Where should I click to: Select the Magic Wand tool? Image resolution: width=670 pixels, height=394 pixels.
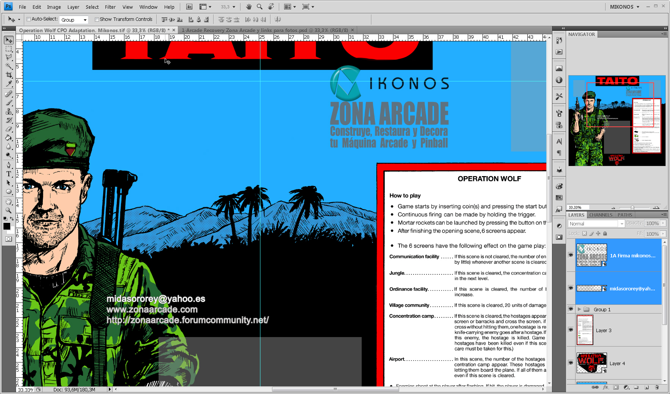9,66
